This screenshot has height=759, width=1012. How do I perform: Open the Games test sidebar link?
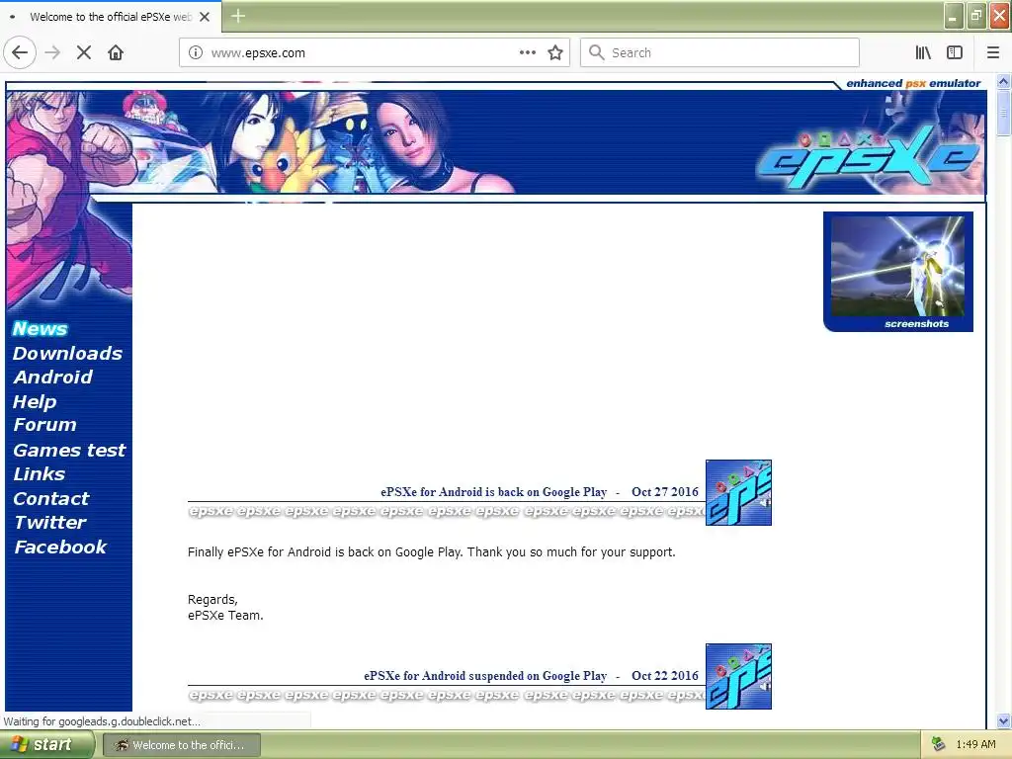(x=69, y=450)
